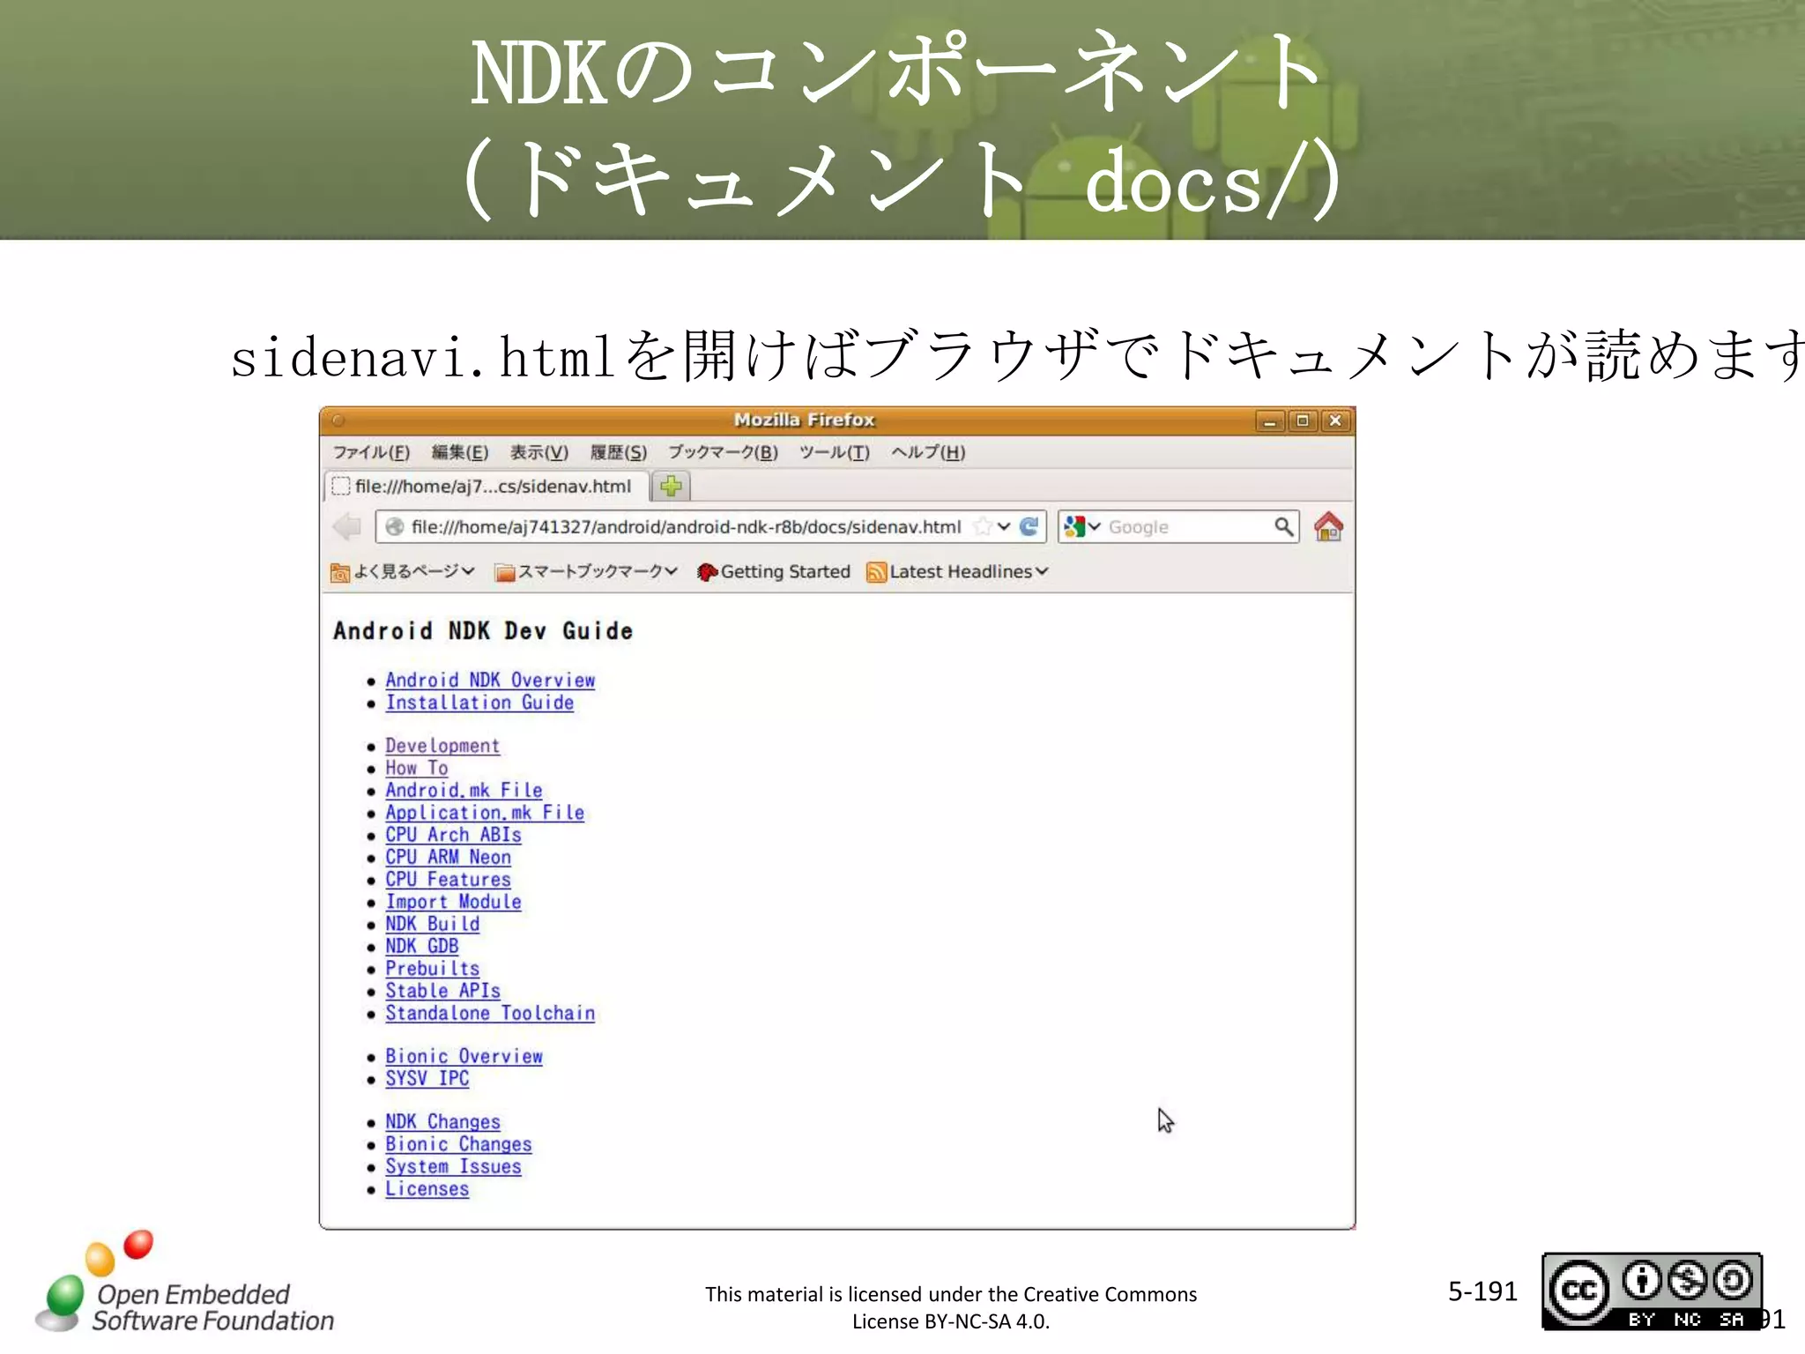Viewport: 1805px width, 1354px height.
Task: Open the Google search engine selector
Action: coord(1081,527)
